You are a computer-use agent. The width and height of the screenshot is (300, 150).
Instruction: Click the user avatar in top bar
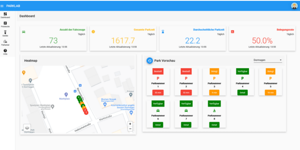(x=294, y=6)
